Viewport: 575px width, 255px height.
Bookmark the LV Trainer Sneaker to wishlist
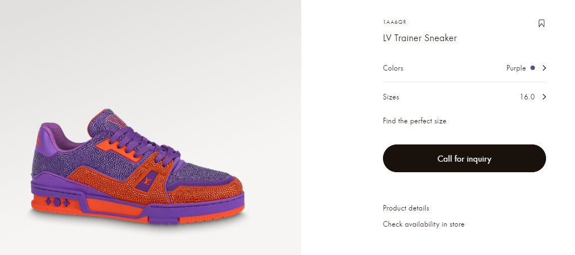click(541, 23)
